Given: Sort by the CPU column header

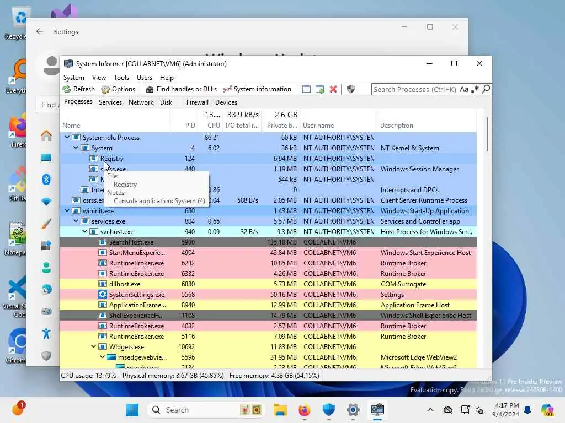Looking at the screenshot, I should pos(210,121).
